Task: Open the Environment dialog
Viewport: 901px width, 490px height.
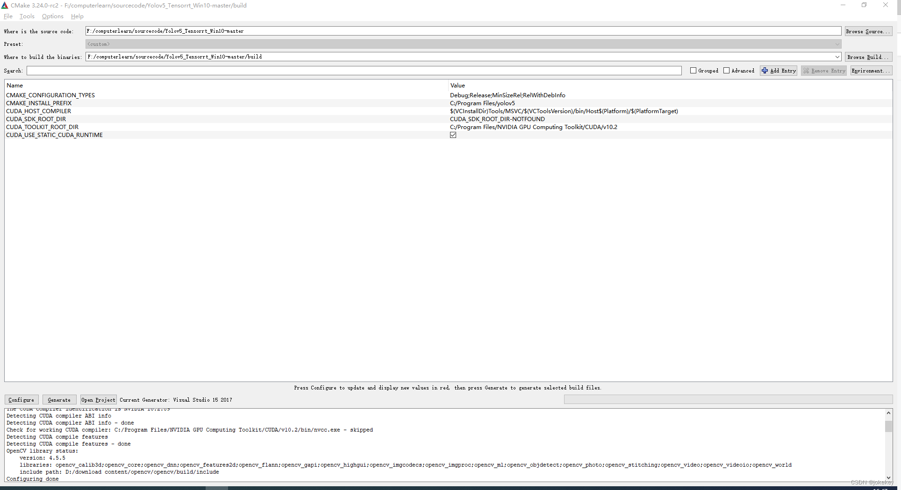Action: [870, 71]
